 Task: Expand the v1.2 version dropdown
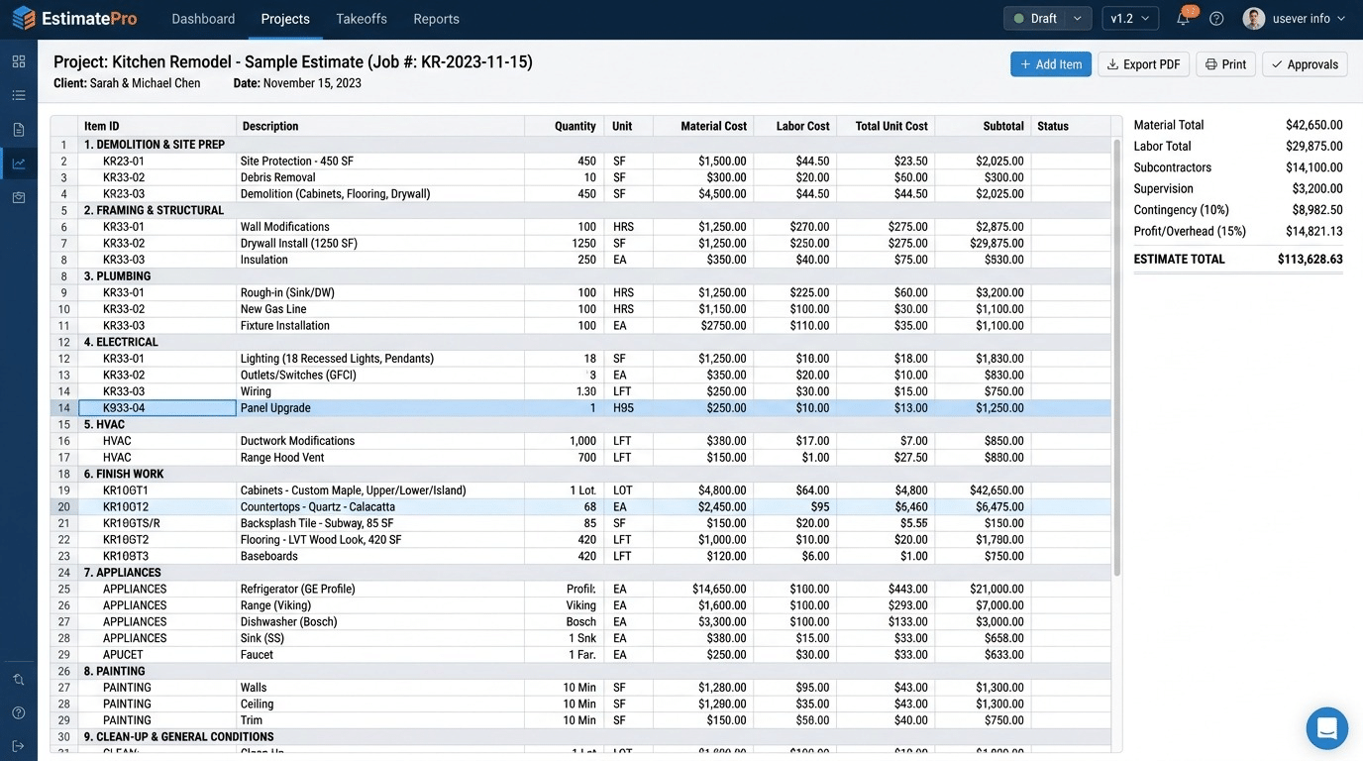pos(1130,19)
